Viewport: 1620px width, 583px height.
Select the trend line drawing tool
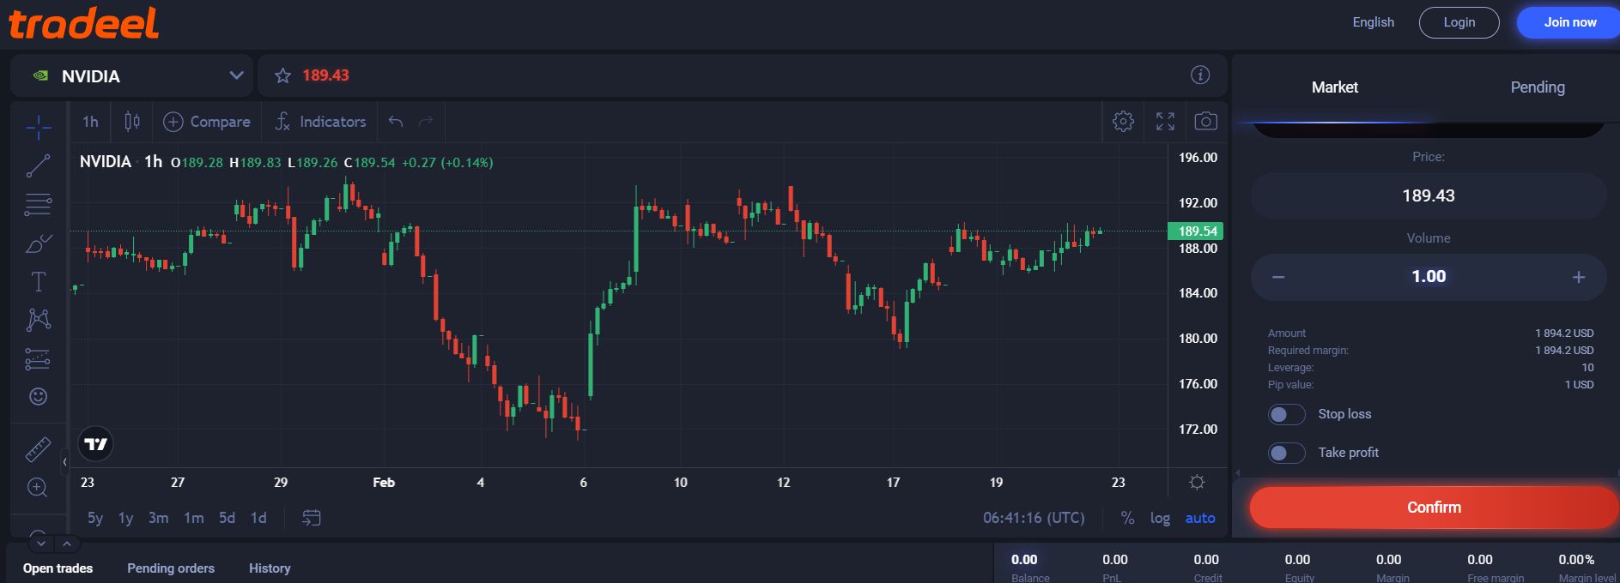pos(38,165)
